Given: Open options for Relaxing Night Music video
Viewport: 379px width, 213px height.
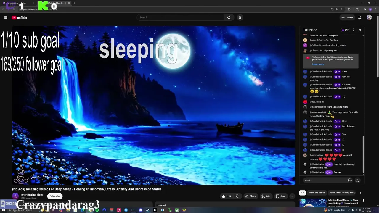Looking at the screenshot, I should tap(363, 201).
